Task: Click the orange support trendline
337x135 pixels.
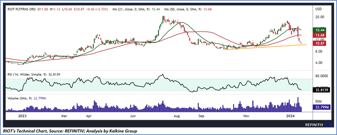Action: pos(266,47)
